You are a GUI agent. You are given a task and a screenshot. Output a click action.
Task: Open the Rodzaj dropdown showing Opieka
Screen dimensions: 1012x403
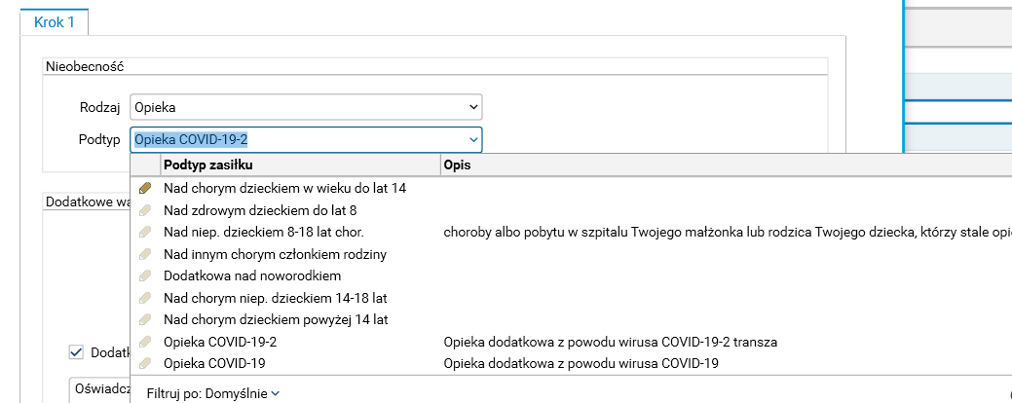coord(306,106)
